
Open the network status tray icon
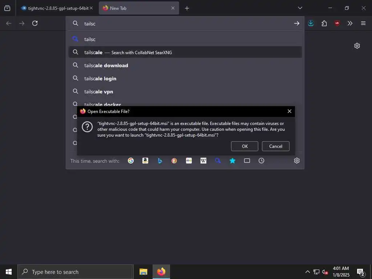pyautogui.click(x=316, y=272)
